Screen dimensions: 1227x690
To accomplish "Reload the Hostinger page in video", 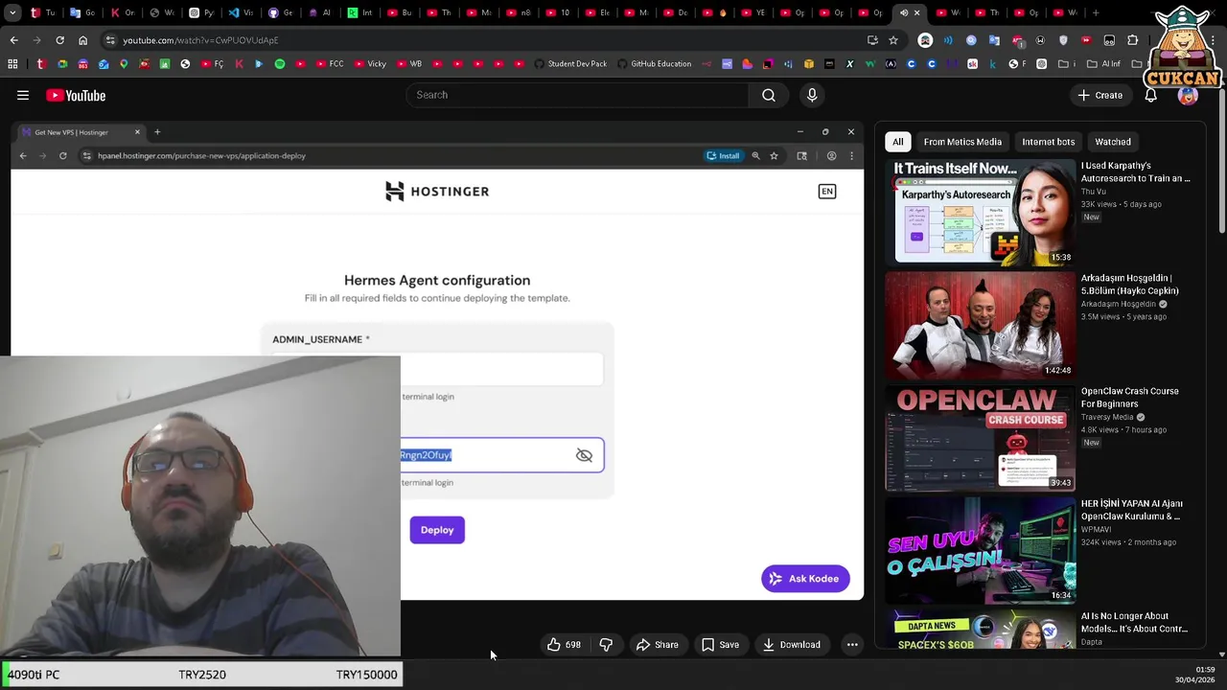I will point(62,155).
